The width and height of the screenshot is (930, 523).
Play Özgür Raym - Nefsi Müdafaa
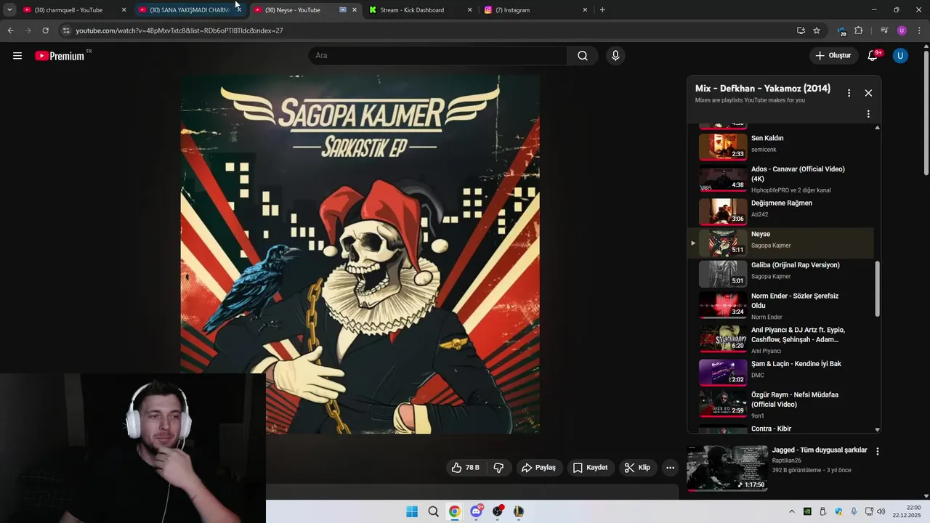781,404
